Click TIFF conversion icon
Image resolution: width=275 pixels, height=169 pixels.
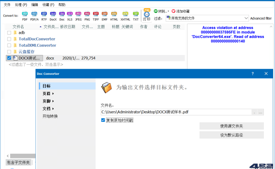[x=96, y=16]
